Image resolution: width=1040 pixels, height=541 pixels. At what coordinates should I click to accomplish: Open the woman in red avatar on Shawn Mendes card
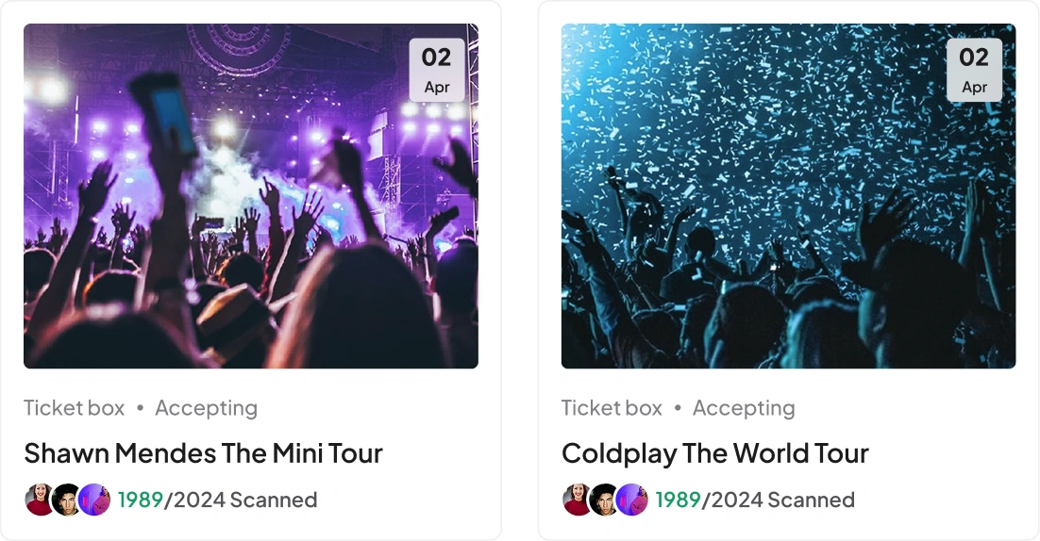coord(40,500)
